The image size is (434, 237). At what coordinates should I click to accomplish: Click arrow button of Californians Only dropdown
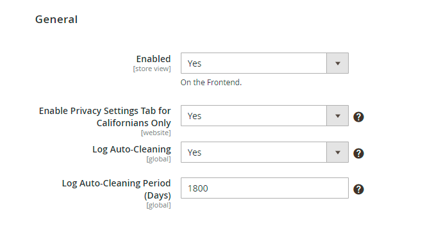click(x=337, y=116)
